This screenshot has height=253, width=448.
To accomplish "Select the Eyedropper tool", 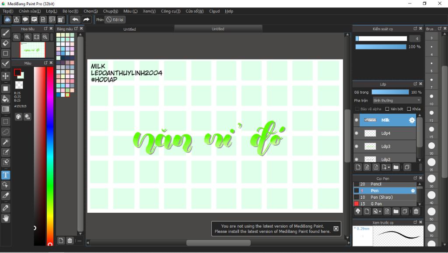I will coord(5,208).
